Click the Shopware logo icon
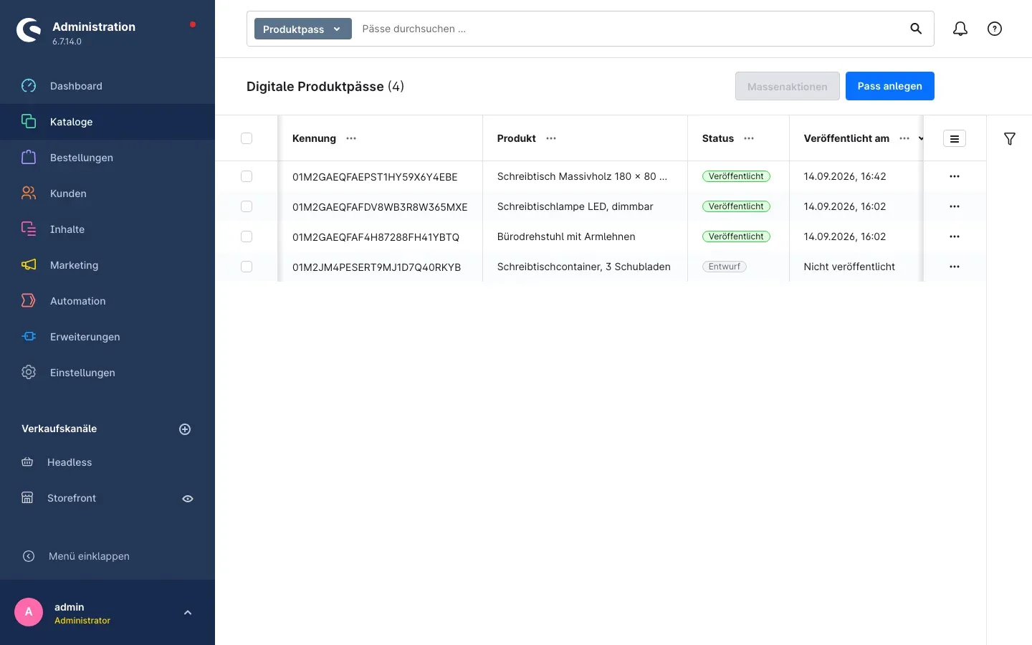1032x645 pixels. 29,30
